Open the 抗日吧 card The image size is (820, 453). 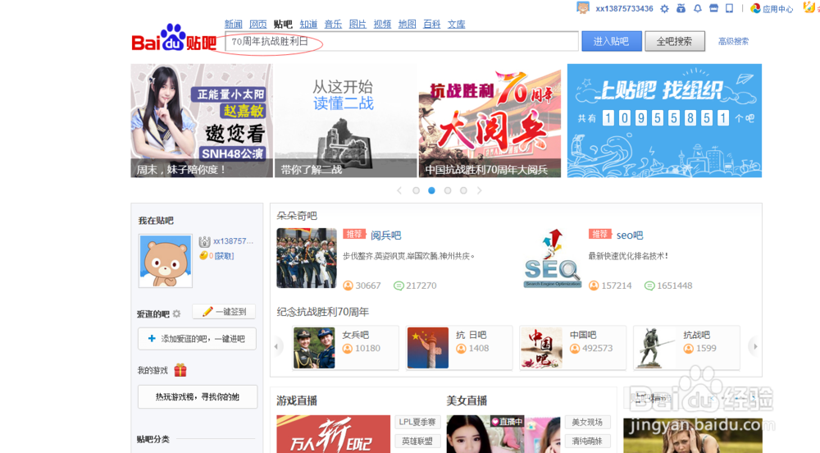click(459, 348)
